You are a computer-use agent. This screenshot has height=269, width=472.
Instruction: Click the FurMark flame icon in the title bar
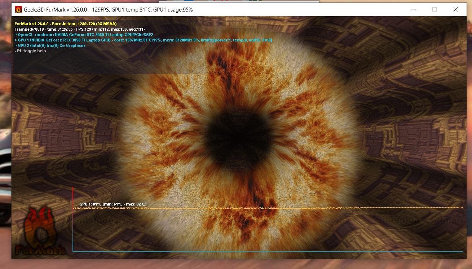18,10
